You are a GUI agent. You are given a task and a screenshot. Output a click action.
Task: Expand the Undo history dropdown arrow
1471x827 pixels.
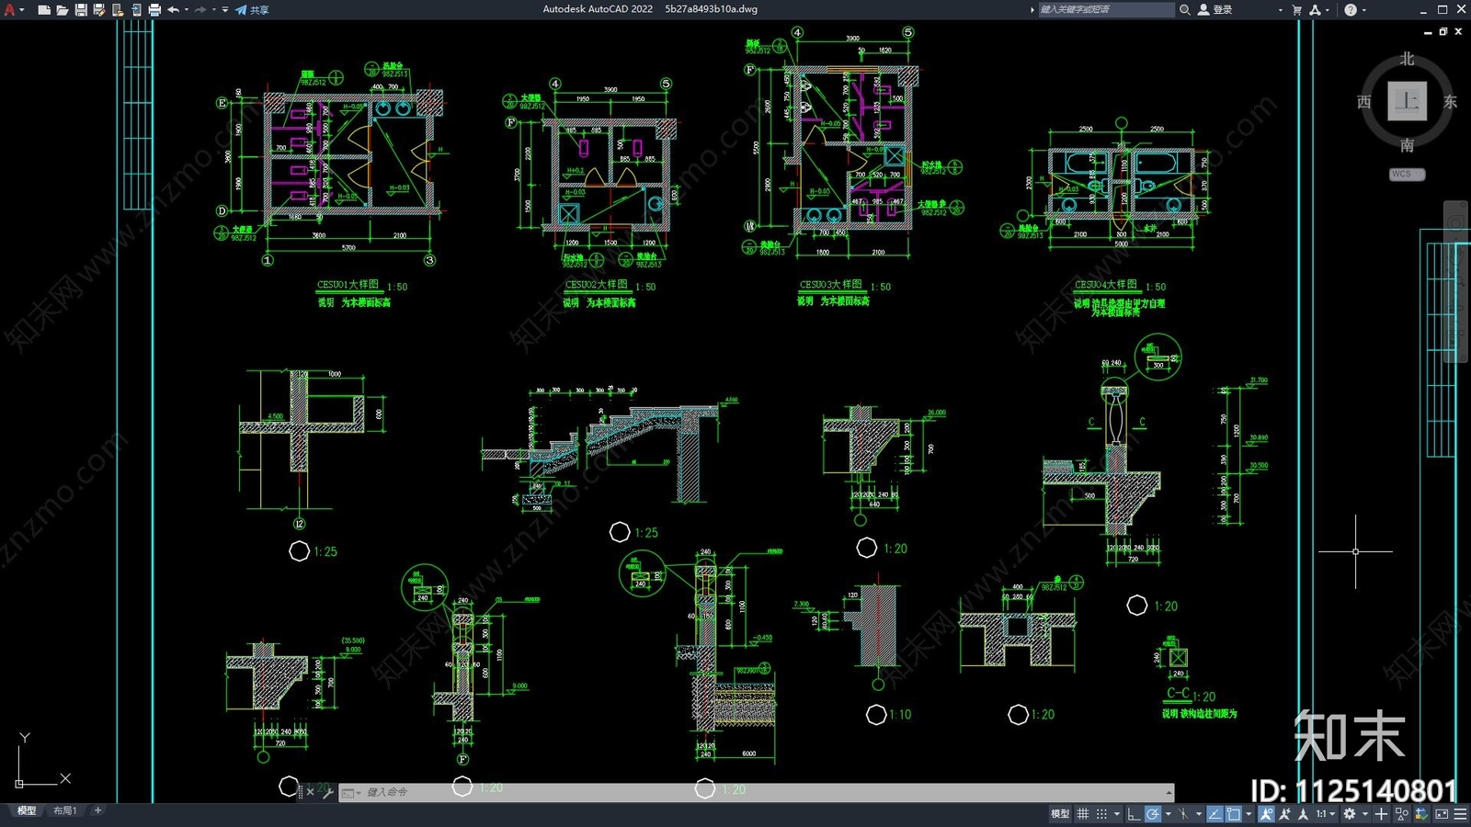(186, 9)
